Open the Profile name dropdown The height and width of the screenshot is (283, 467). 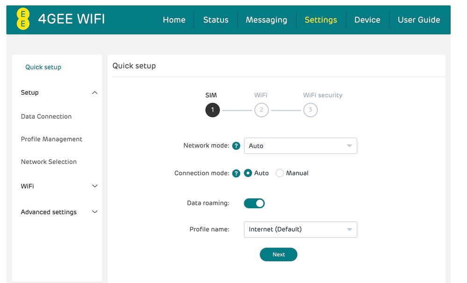tap(300, 229)
